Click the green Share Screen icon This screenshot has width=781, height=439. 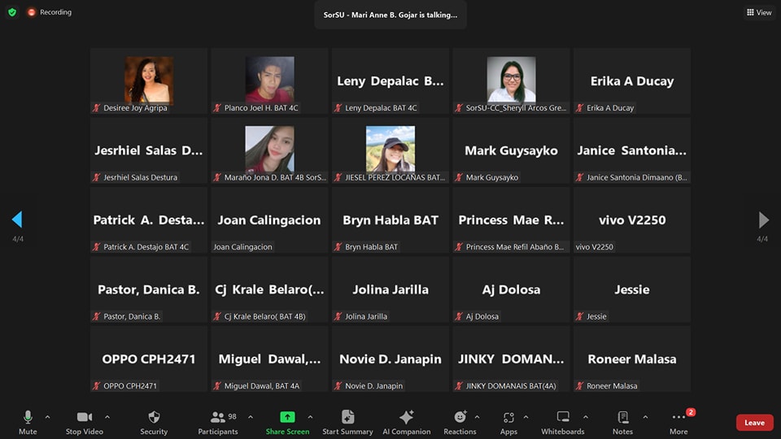click(287, 417)
